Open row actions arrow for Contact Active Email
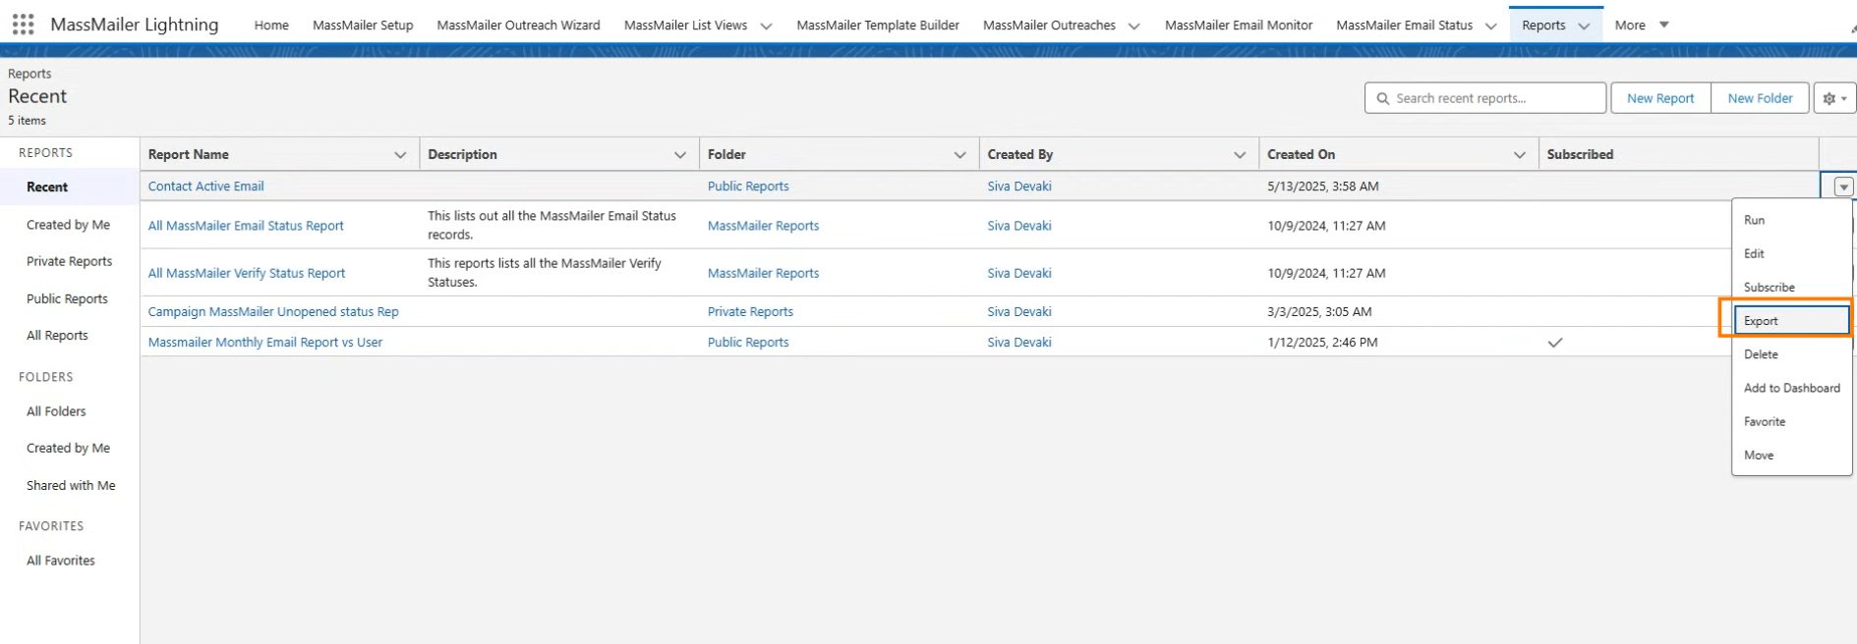 pos(1843,187)
